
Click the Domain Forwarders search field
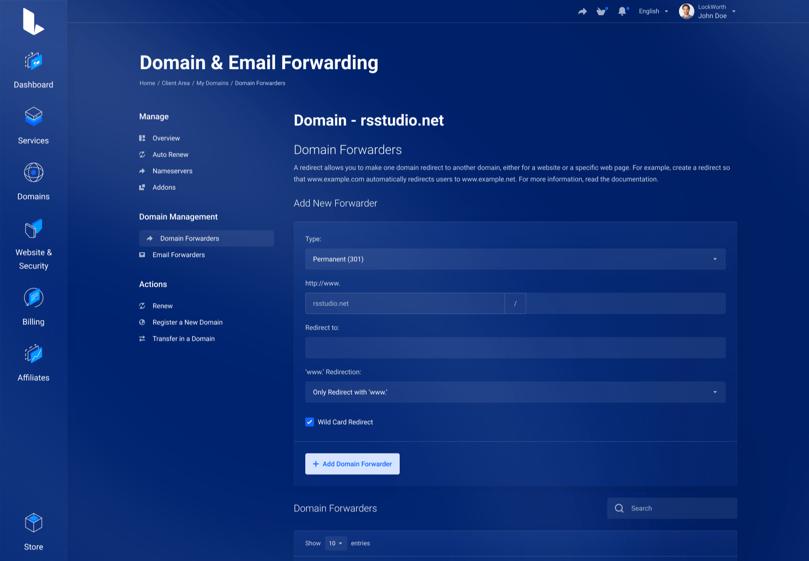(x=672, y=508)
